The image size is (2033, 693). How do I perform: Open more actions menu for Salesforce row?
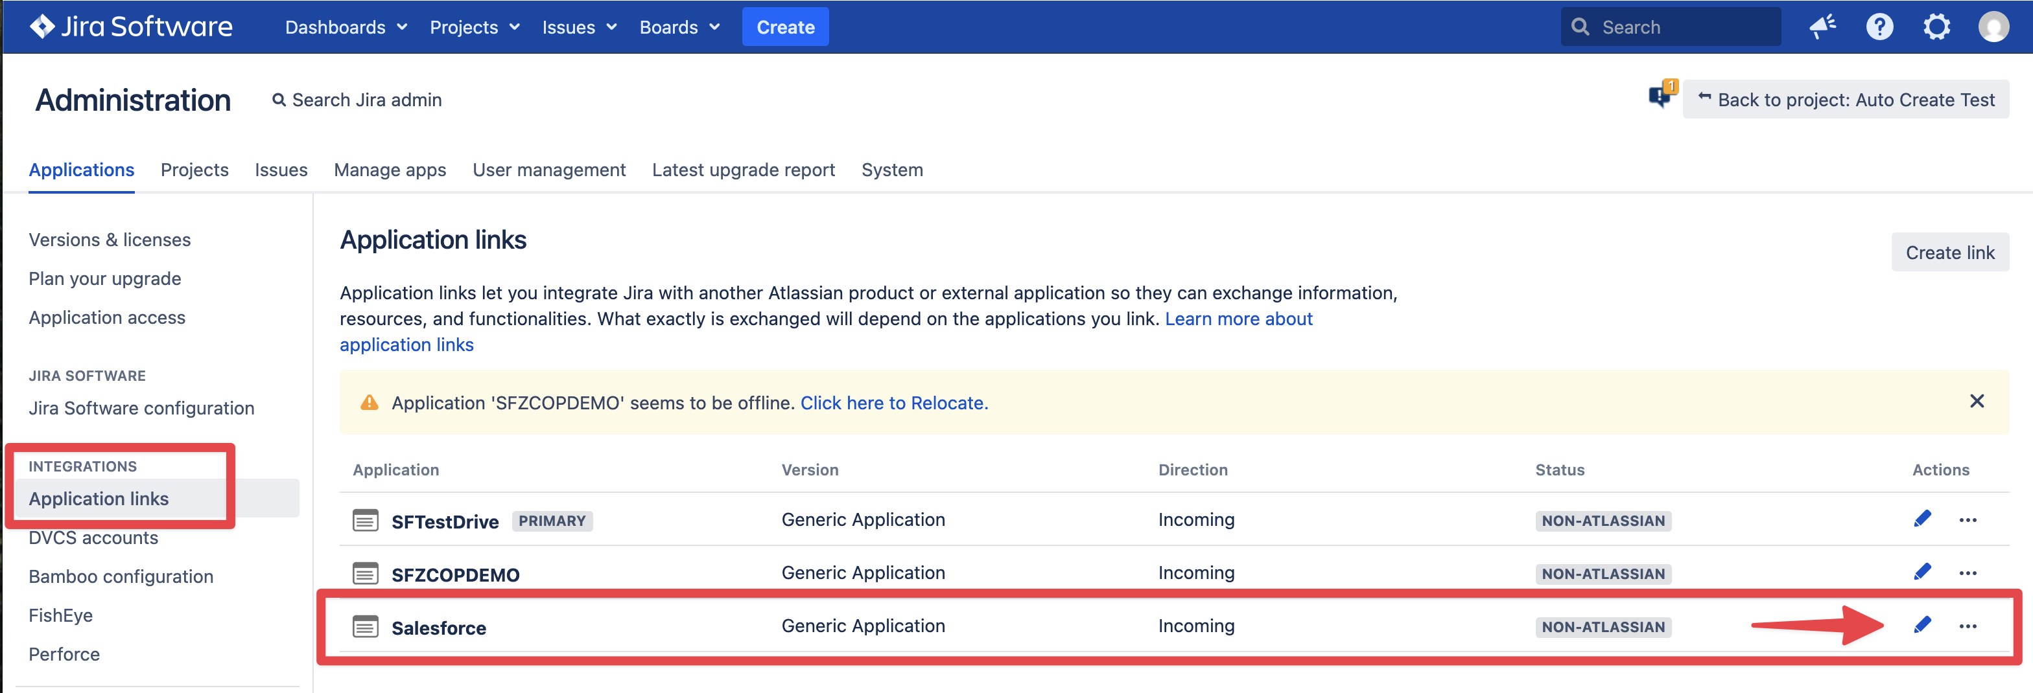(1968, 626)
